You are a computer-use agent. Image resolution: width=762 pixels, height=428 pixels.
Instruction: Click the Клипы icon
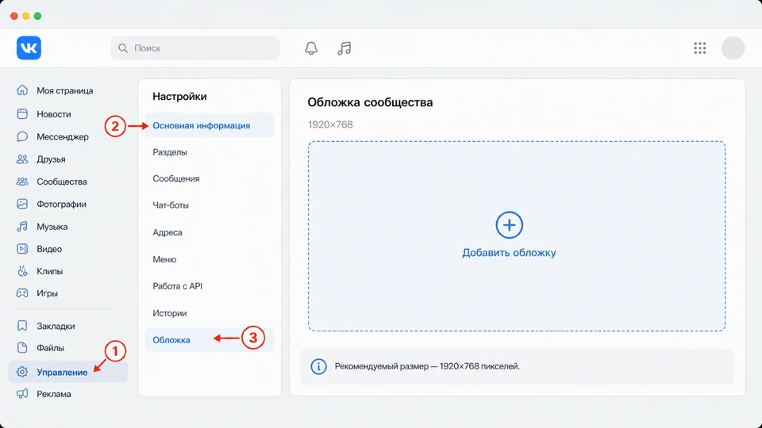coord(22,271)
